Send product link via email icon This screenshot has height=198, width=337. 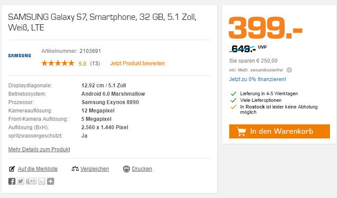tap(42, 181)
